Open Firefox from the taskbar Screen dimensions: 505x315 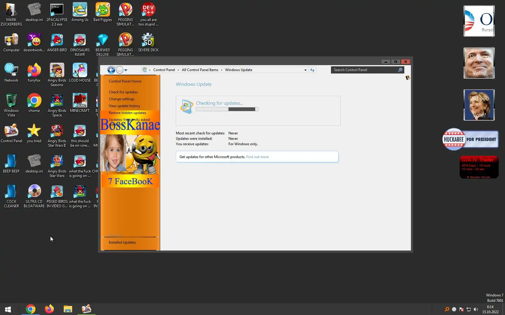[49, 309]
